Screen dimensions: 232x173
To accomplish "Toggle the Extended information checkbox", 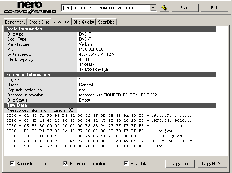I will click(x=66, y=164).
